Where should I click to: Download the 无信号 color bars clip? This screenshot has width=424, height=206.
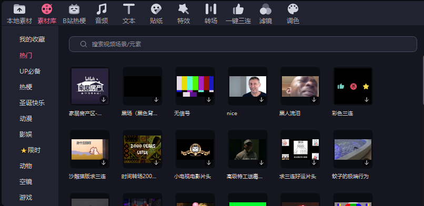[x=209, y=99]
